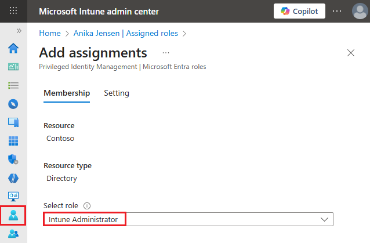The height and width of the screenshot is (243, 370).
Task: Select the Membership tab
Action: point(67,93)
